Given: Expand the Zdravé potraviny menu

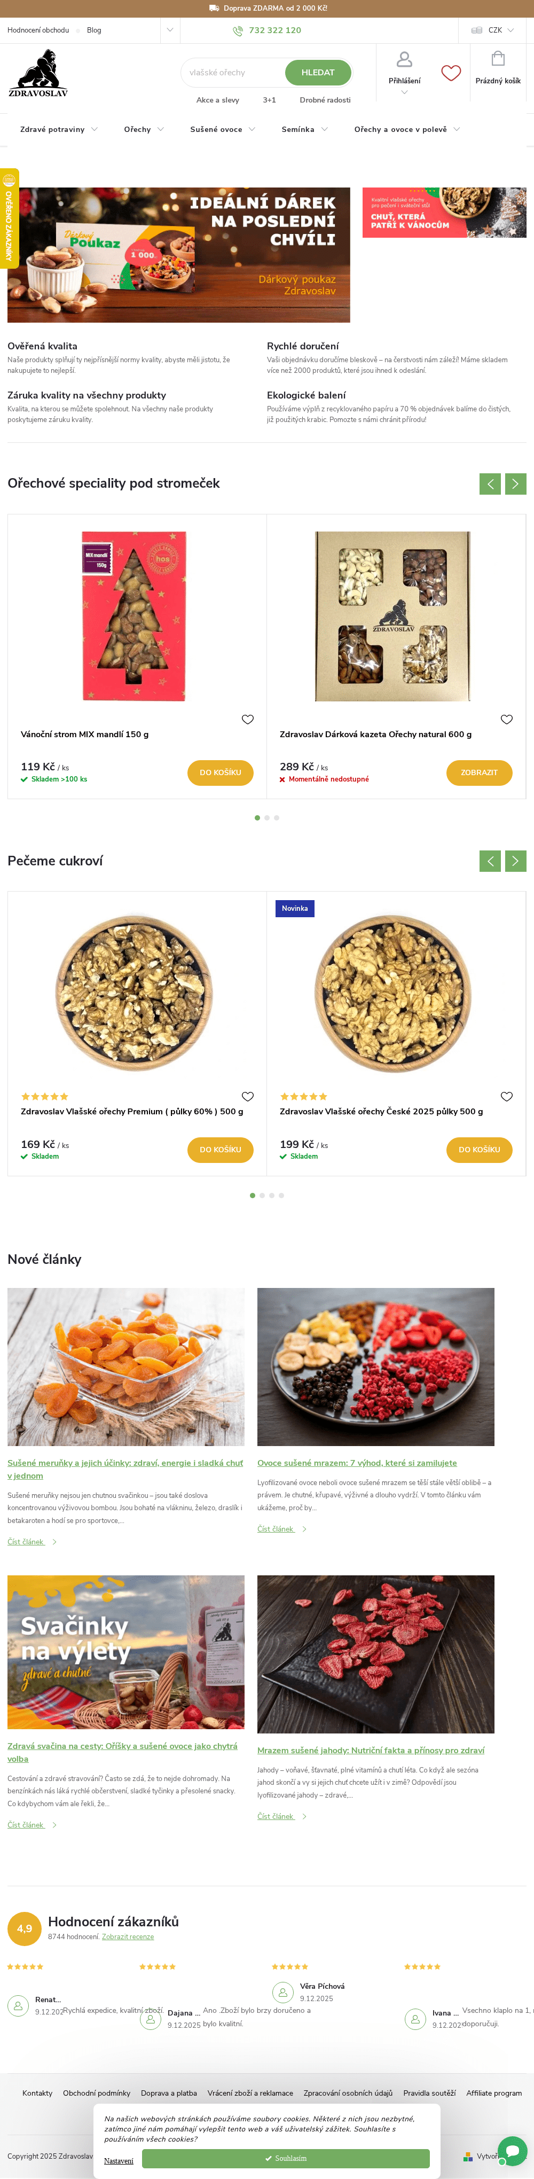Looking at the screenshot, I should [59, 129].
